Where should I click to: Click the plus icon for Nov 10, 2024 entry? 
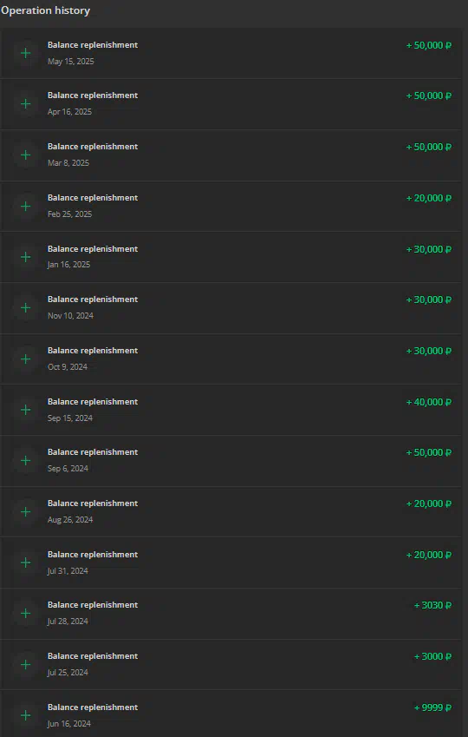coord(25,308)
